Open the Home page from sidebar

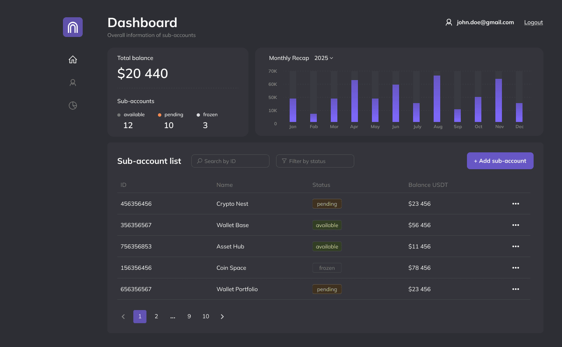73,60
